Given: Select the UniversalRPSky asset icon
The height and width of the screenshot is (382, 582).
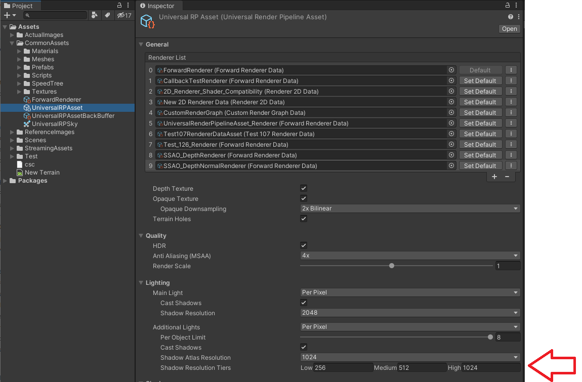Looking at the screenshot, I should (27, 124).
